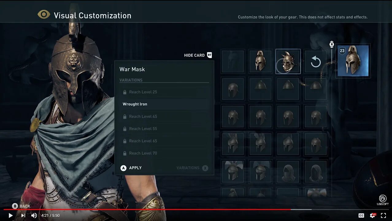Go back with the B Back button
The width and height of the screenshot is (392, 221).
click(21, 206)
